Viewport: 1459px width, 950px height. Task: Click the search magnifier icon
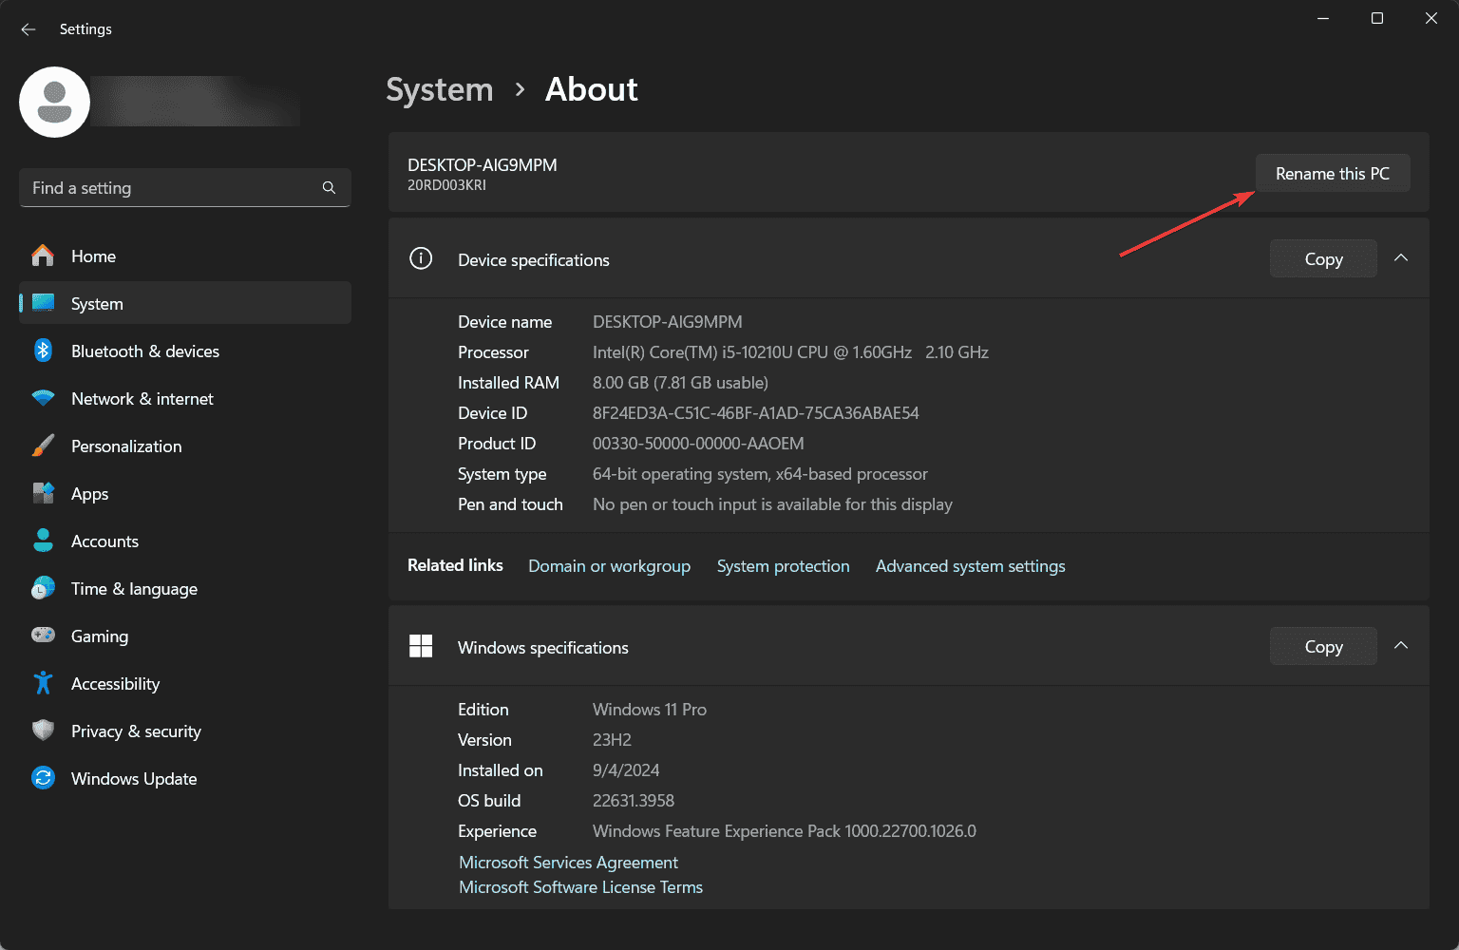[x=329, y=188]
